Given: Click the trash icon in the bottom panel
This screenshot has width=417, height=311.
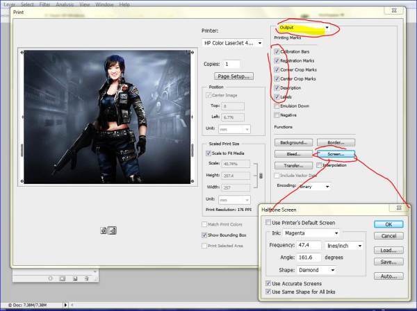Looking at the screenshot, I should point(87,279).
